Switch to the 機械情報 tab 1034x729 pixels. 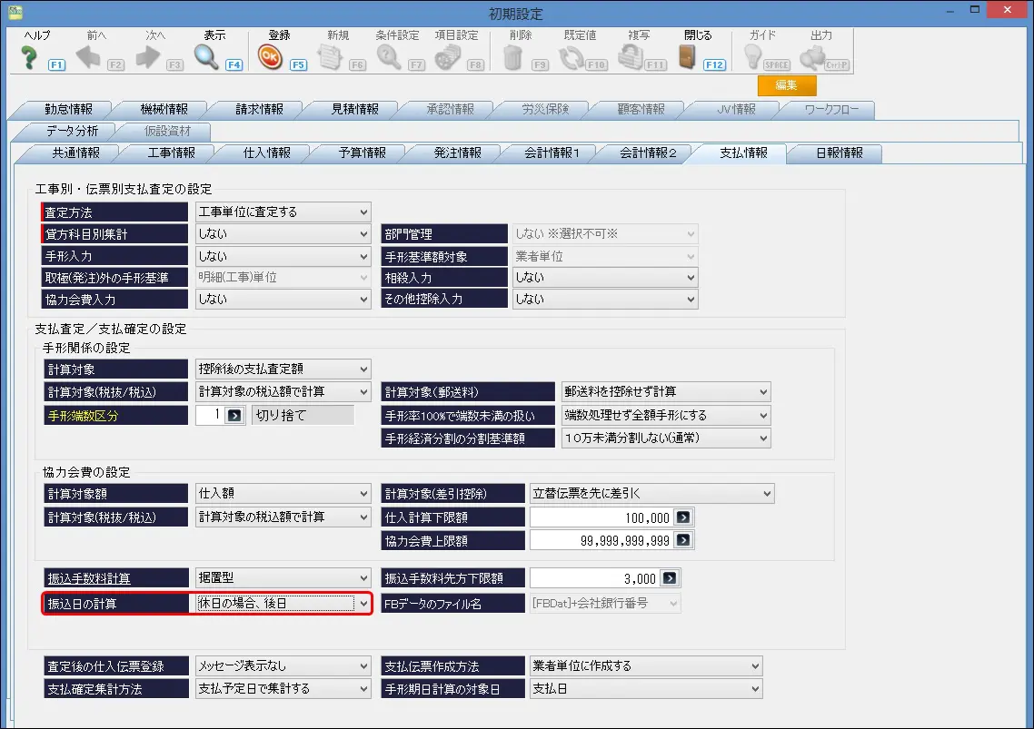click(164, 110)
